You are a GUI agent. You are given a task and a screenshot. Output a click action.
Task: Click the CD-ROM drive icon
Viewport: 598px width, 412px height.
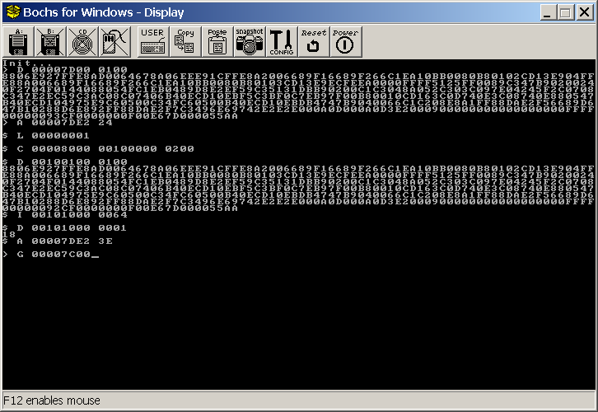pos(82,41)
